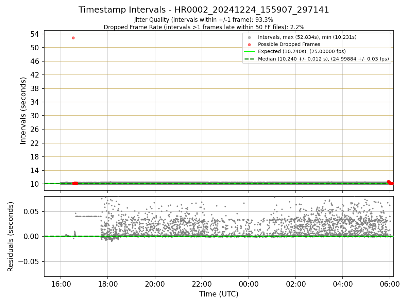Click the '26' tick on the intervals axis
This screenshot has height=306, width=408.
click(35, 130)
